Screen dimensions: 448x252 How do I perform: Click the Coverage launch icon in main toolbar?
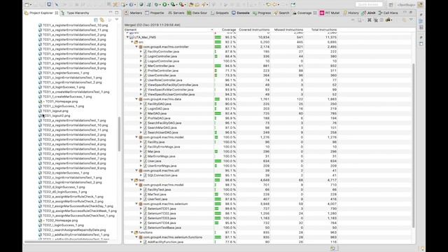coord(173,5)
